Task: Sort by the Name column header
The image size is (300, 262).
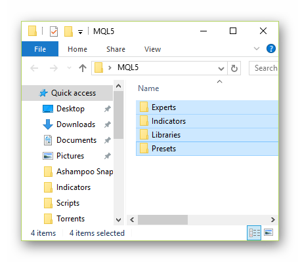Action: click(x=148, y=88)
